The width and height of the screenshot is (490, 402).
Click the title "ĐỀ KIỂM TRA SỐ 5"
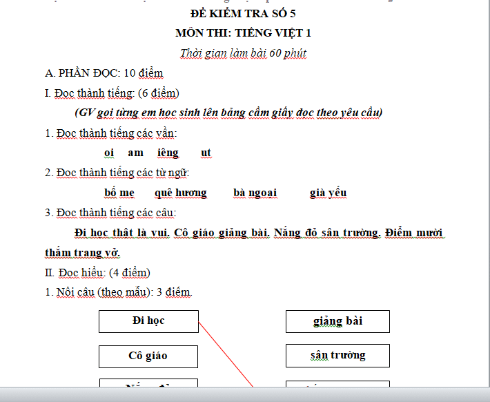point(244,13)
